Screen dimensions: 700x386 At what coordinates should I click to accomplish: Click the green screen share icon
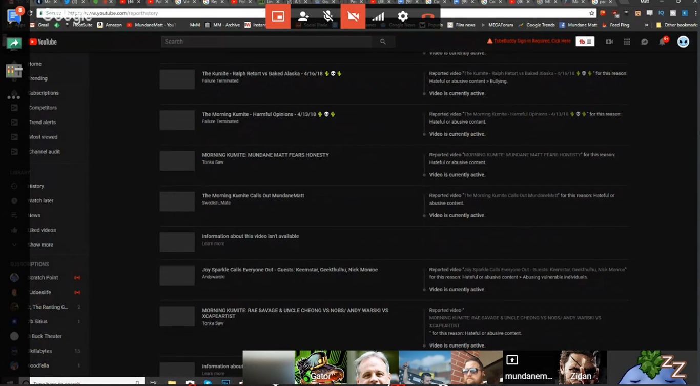[14, 44]
